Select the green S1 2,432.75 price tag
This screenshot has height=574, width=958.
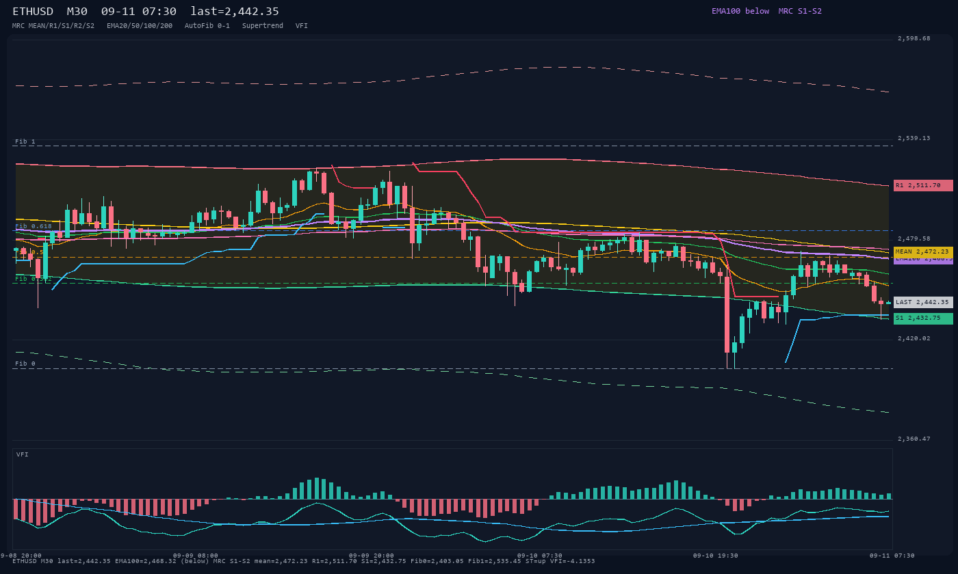coord(923,318)
